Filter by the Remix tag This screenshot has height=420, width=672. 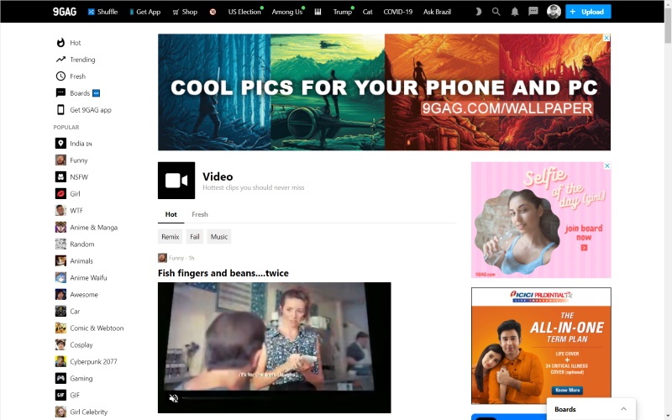(x=171, y=237)
